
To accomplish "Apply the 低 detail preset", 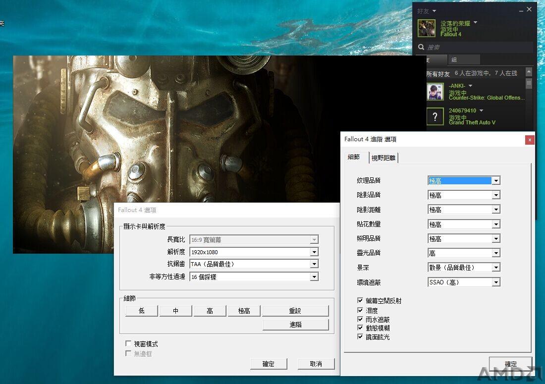I will tap(142, 311).
